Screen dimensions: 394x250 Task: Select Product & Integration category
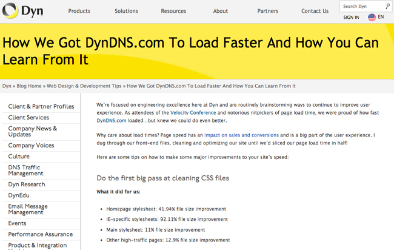(38, 246)
